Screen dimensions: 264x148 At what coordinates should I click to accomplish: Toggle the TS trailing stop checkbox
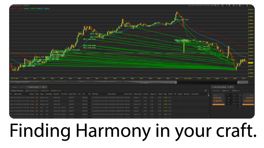coord(237,106)
